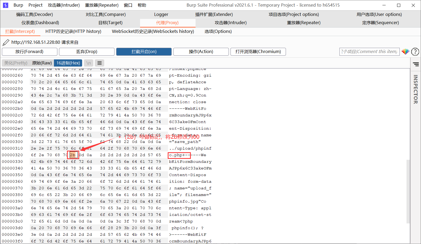Open the proxy Options sub-tab
Viewport: 421px width, 244px height.
[x=218, y=31]
